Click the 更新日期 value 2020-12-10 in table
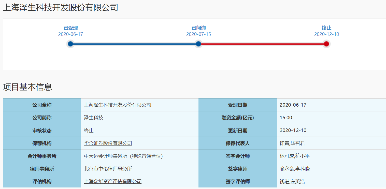Image resolution: width=386 pixels, height=189 pixels. [293, 130]
